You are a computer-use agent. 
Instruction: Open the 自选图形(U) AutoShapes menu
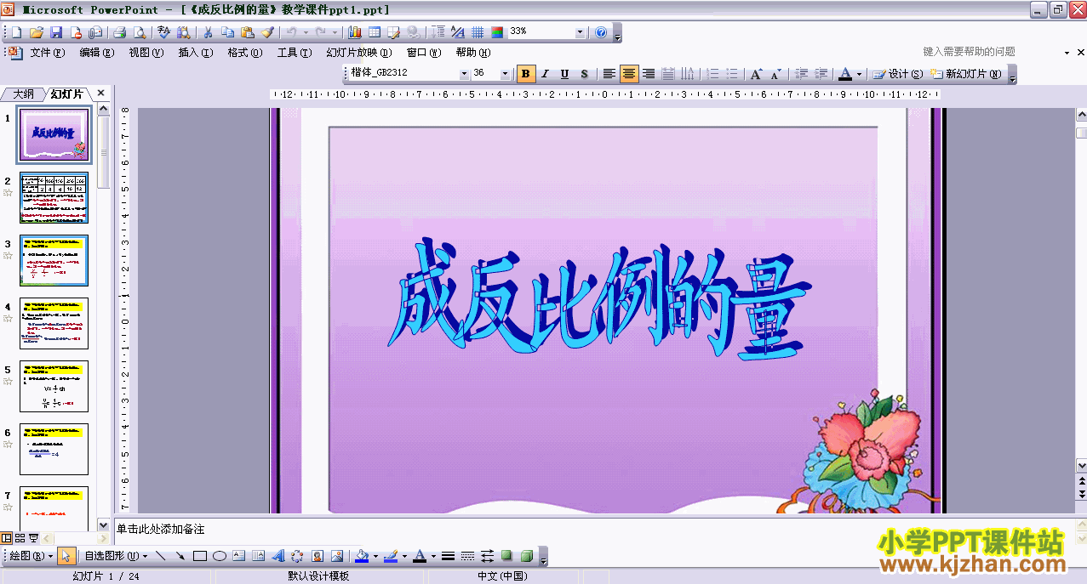[116, 556]
